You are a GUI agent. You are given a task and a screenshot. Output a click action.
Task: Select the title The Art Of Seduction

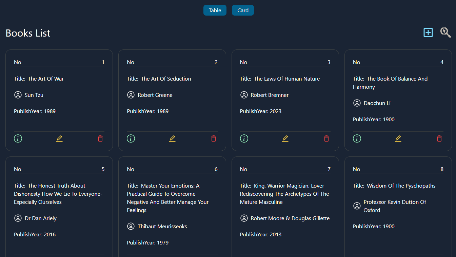point(166,79)
